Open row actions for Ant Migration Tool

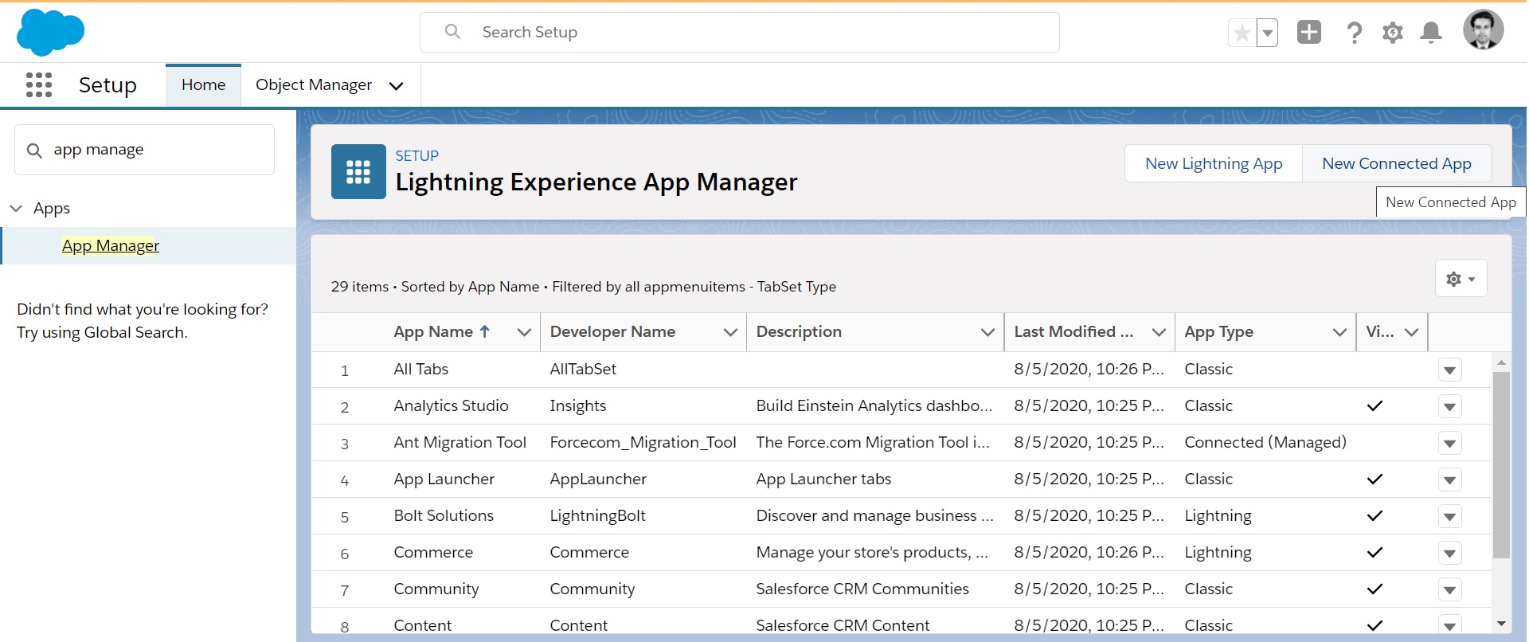click(x=1449, y=444)
